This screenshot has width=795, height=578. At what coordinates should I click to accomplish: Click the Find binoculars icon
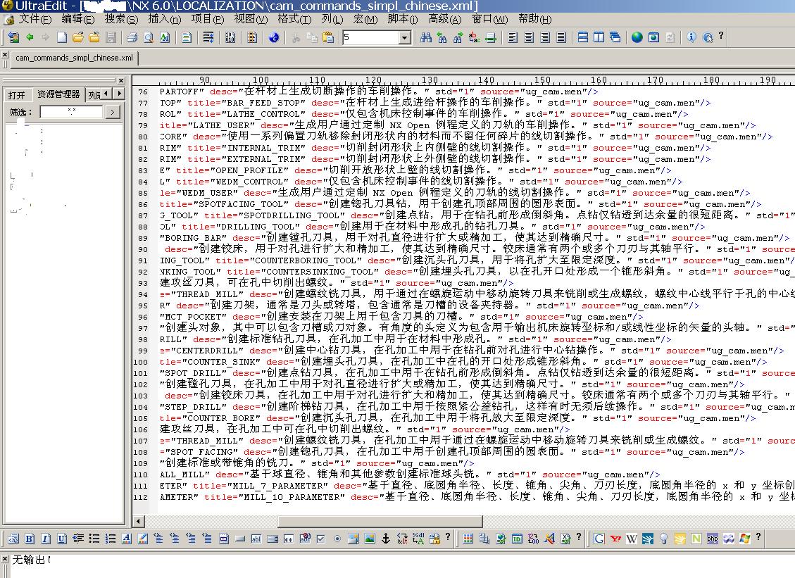click(426, 37)
